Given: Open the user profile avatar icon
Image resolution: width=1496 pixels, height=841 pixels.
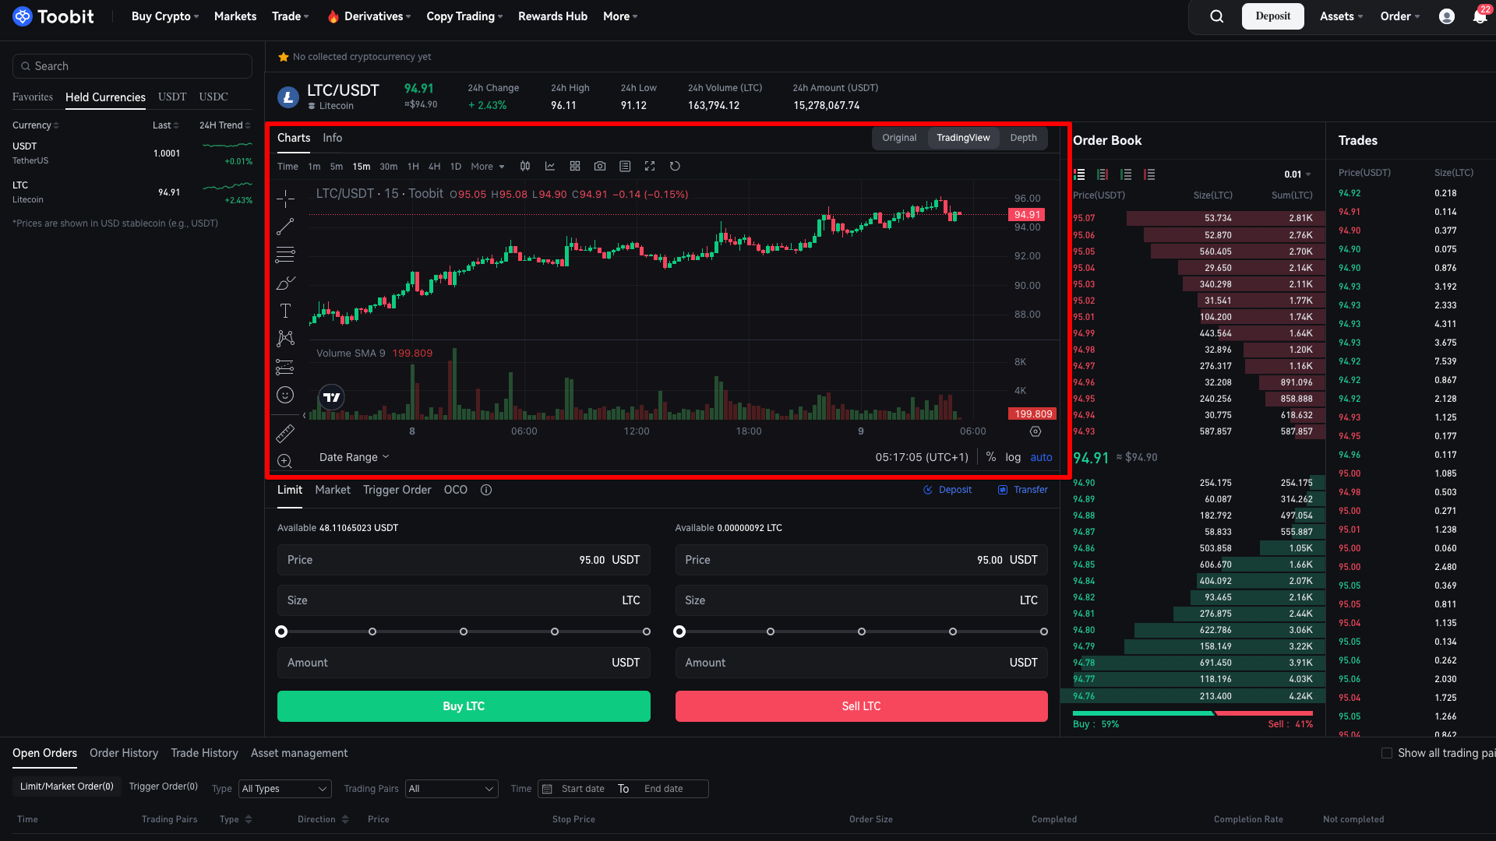Looking at the screenshot, I should [1447, 16].
